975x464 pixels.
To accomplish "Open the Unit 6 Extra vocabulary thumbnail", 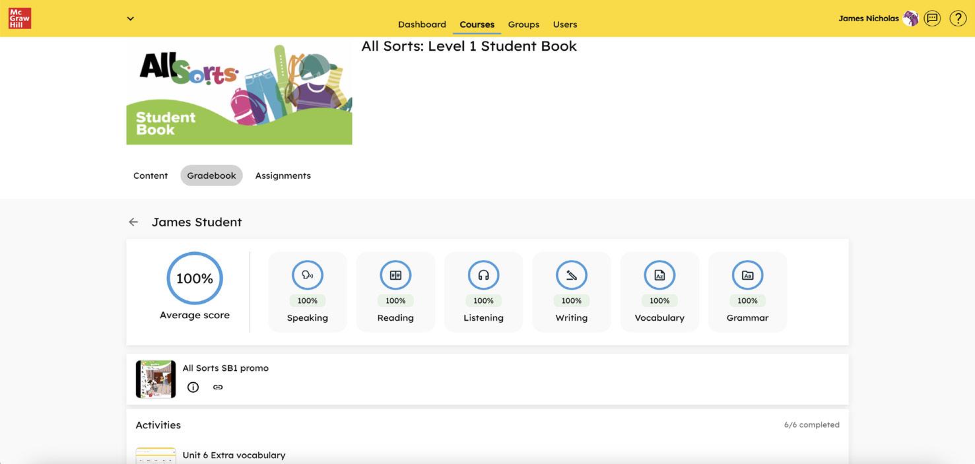I will [156, 455].
